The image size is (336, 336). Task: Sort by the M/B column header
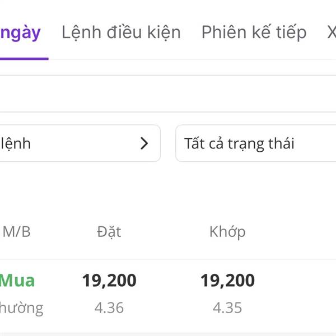tap(16, 232)
